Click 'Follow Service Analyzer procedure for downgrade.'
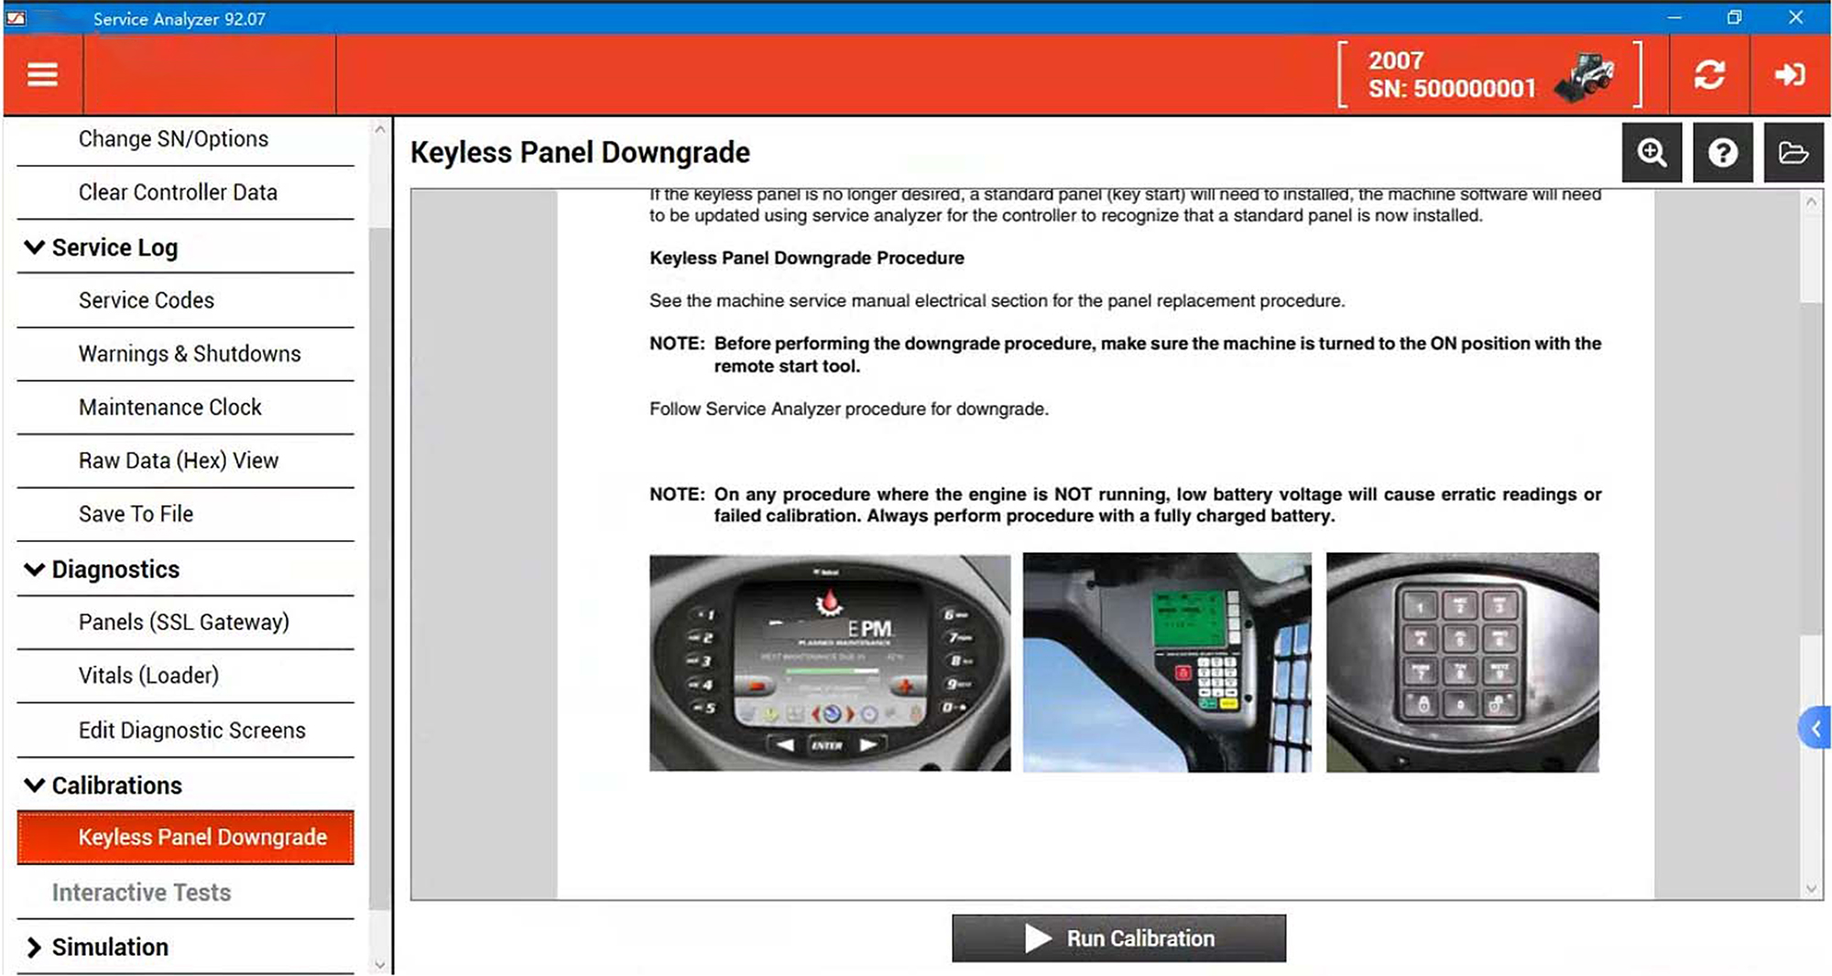Image resolution: width=1832 pixels, height=976 pixels. pos(848,409)
